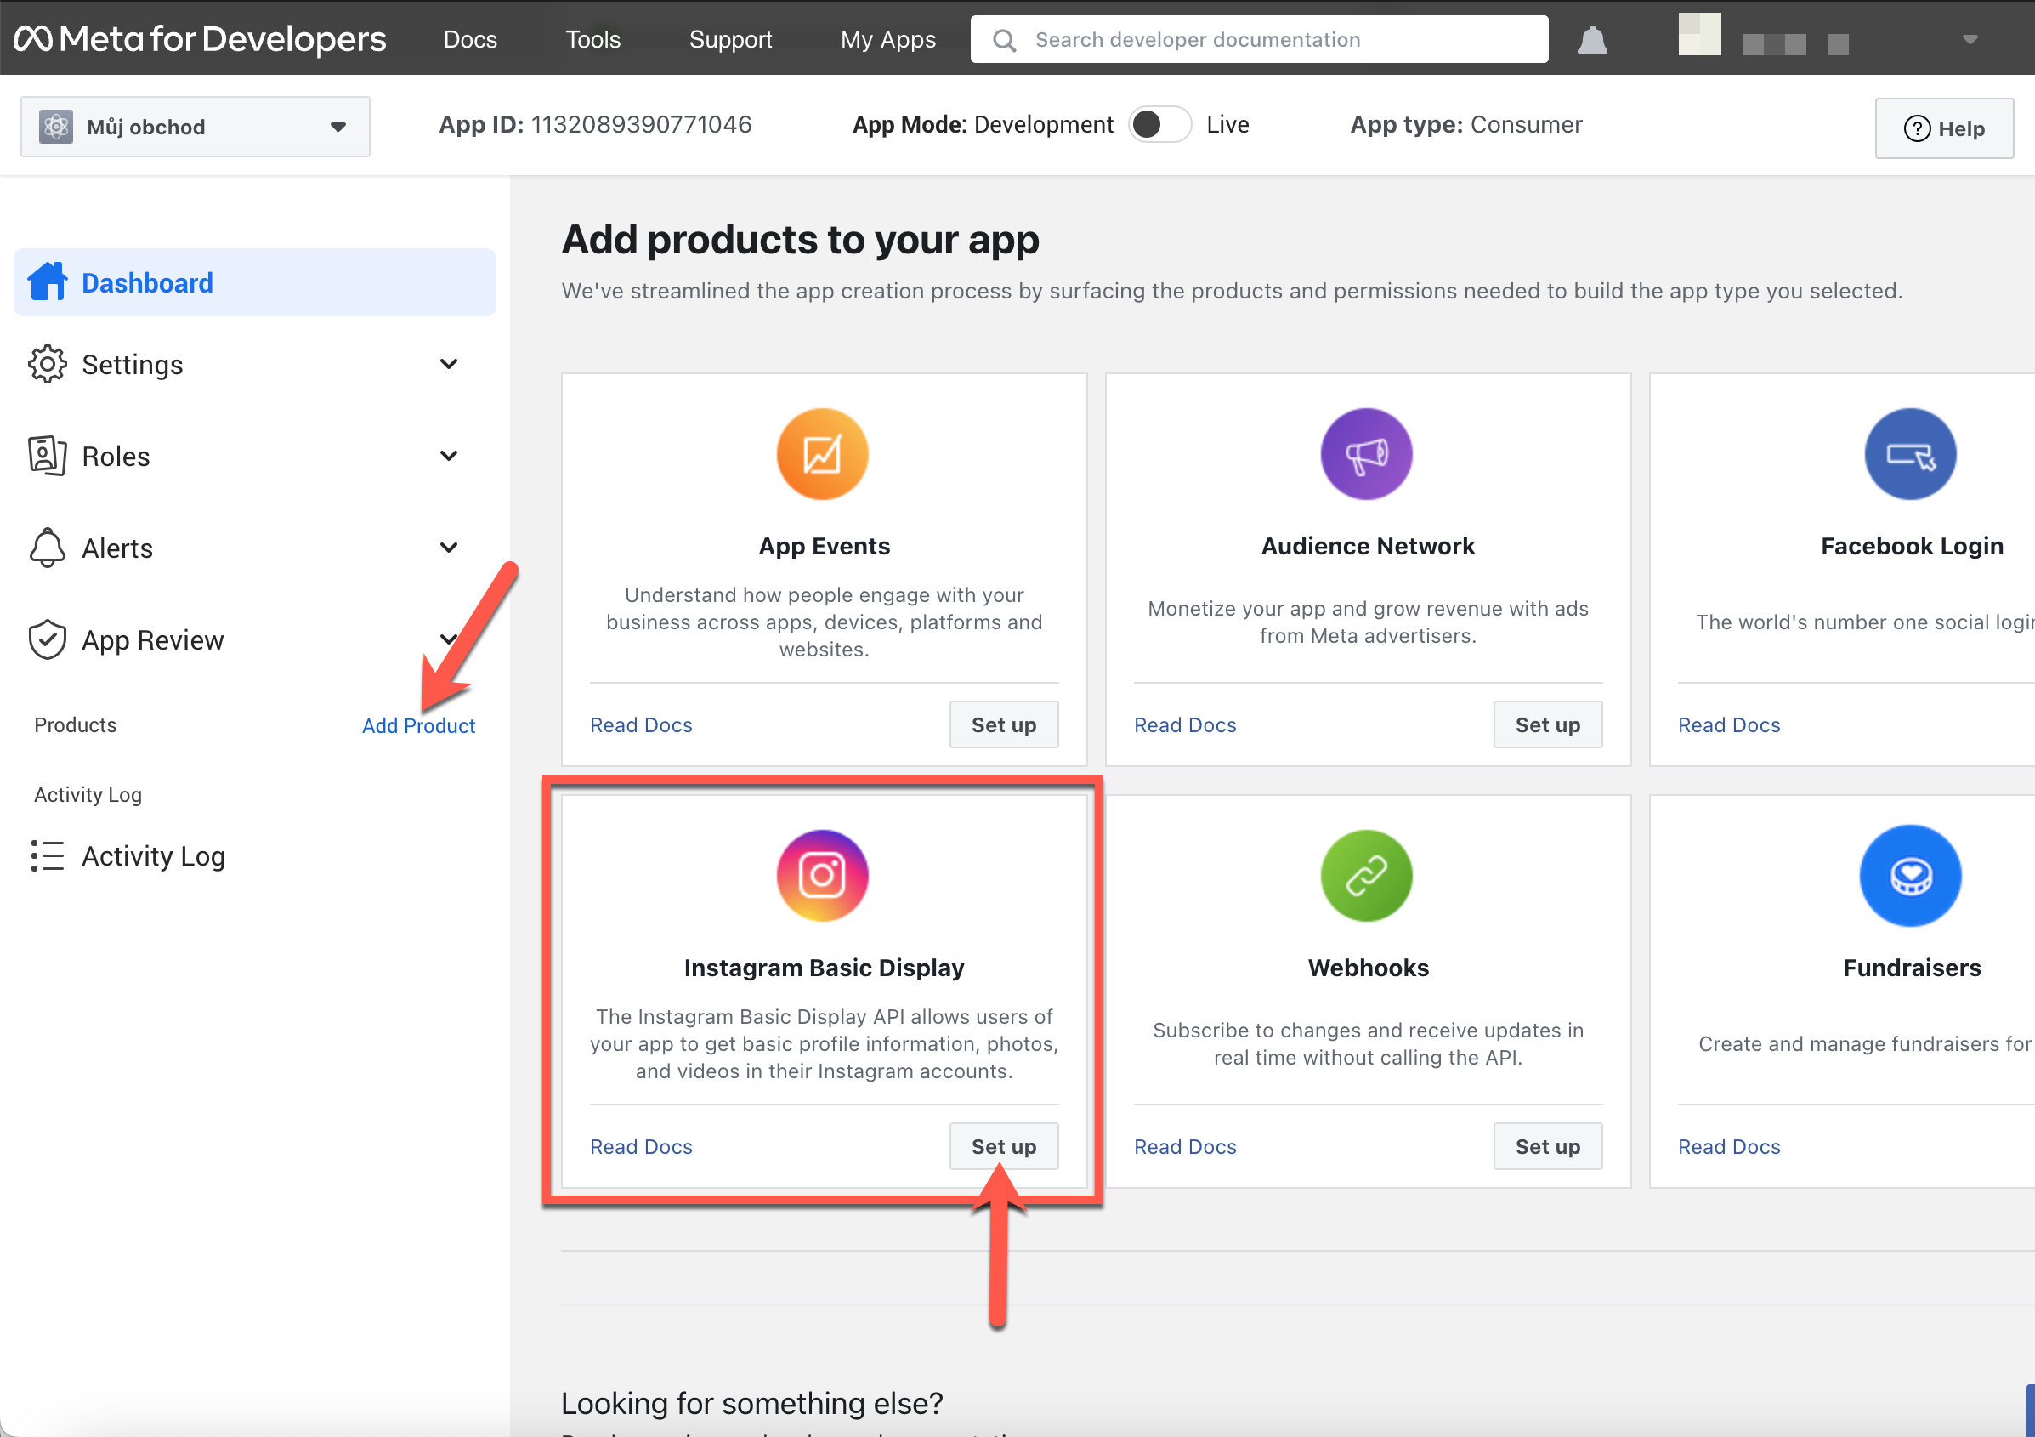2035x1437 pixels.
Task: Click the App ID number 1132089390771046
Action: (x=641, y=125)
